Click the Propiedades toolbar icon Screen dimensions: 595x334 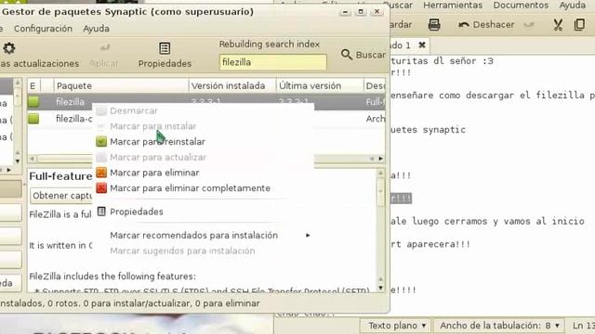coord(165,48)
